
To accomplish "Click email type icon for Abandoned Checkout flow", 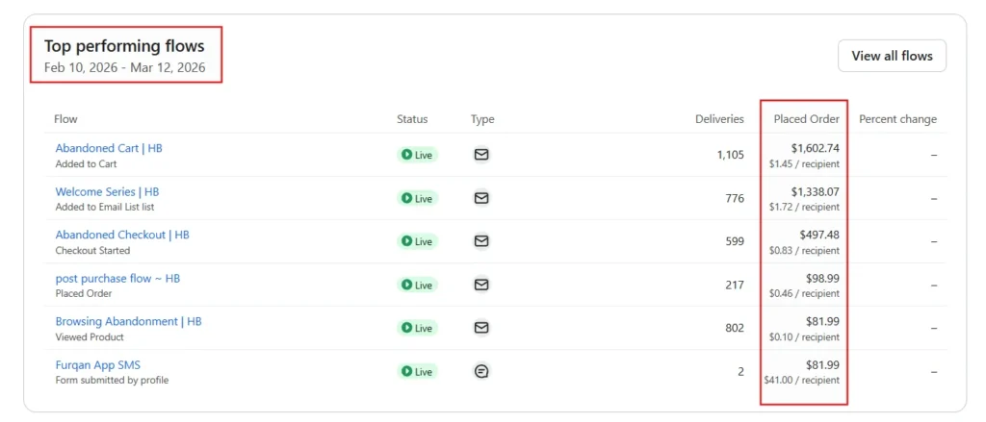I will coord(481,241).
